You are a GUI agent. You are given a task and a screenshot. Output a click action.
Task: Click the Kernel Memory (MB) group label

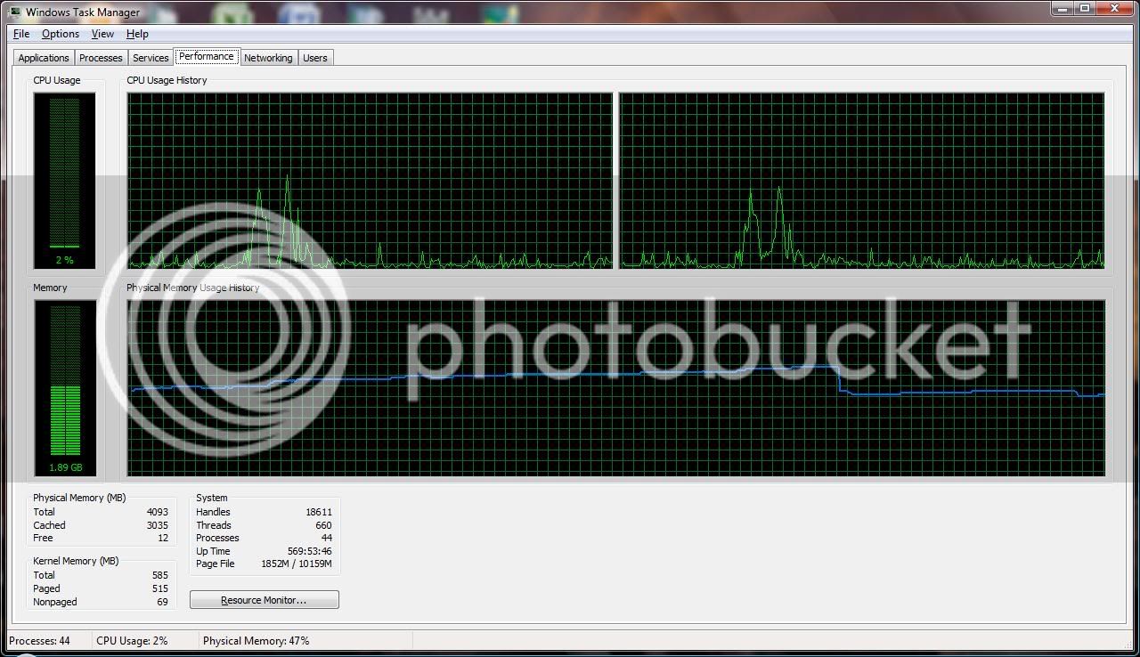(76, 561)
